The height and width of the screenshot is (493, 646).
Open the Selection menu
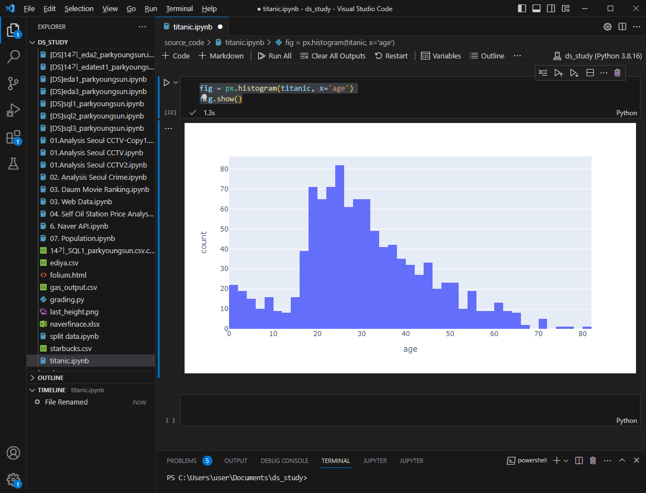point(79,9)
